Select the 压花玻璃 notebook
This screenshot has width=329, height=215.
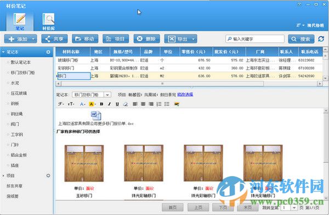[x=19, y=93]
